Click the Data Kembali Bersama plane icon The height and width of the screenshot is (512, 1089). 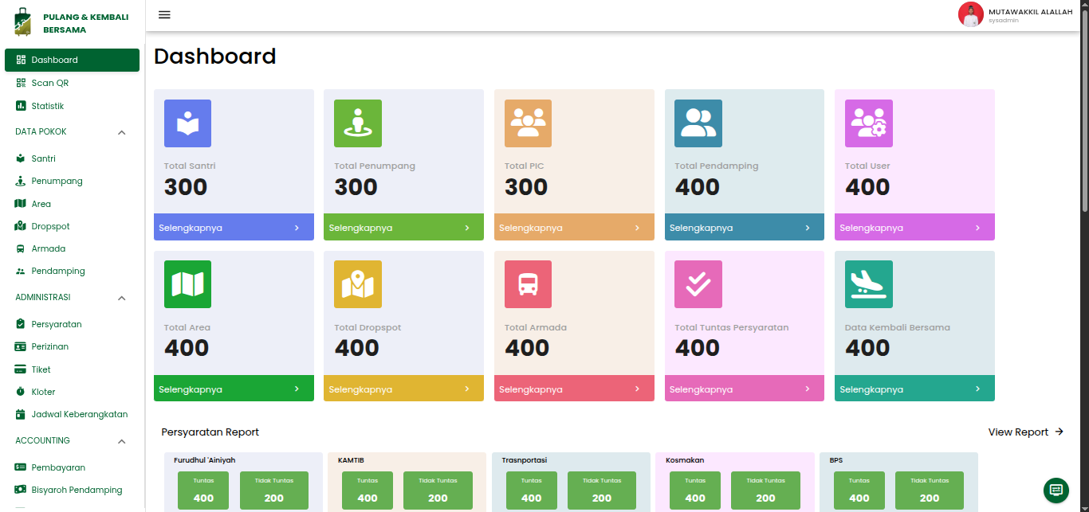click(x=868, y=284)
